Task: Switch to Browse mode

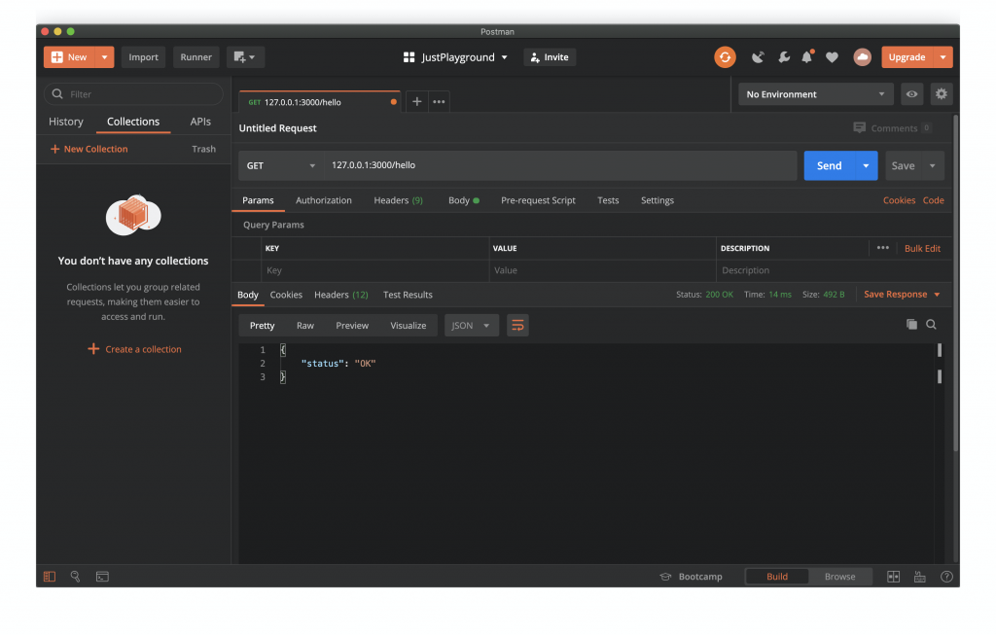Action: pyautogui.click(x=839, y=577)
